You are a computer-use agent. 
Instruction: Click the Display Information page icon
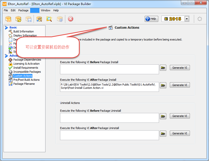(10, 36)
